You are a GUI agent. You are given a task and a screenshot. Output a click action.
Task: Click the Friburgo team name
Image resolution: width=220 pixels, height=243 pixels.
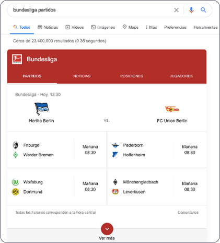[x=31, y=145]
